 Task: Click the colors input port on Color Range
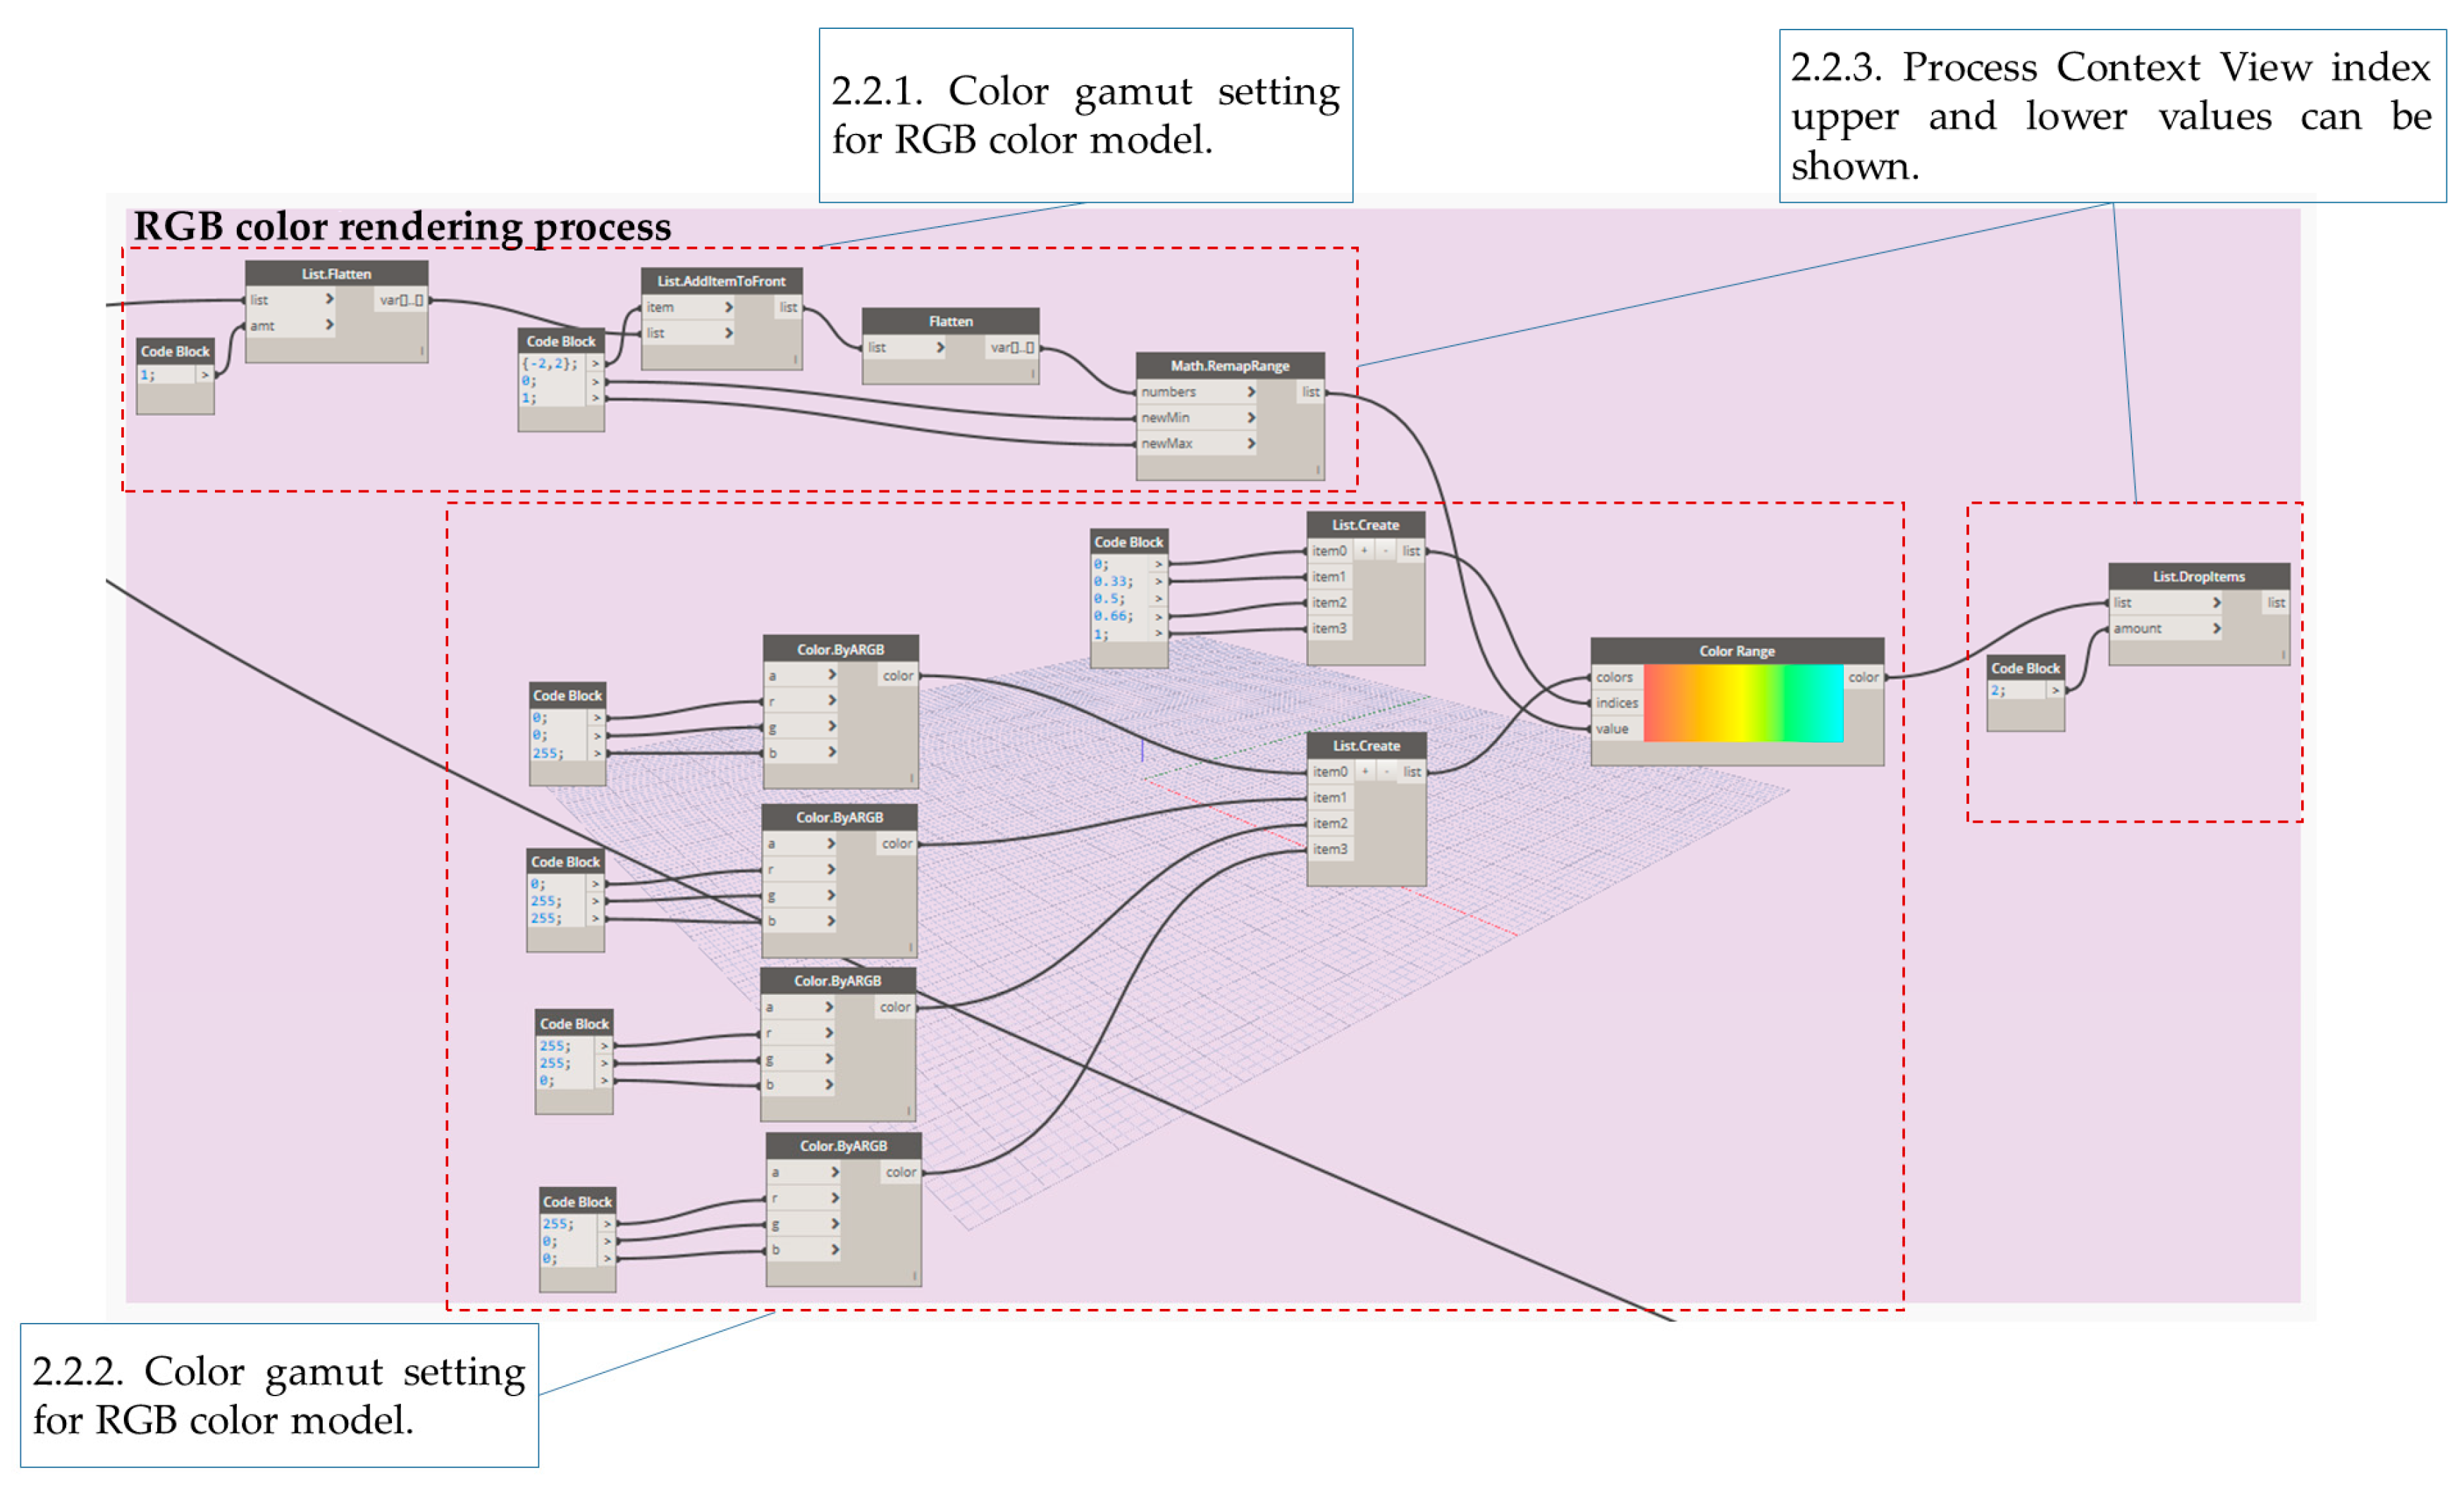pos(1617,678)
